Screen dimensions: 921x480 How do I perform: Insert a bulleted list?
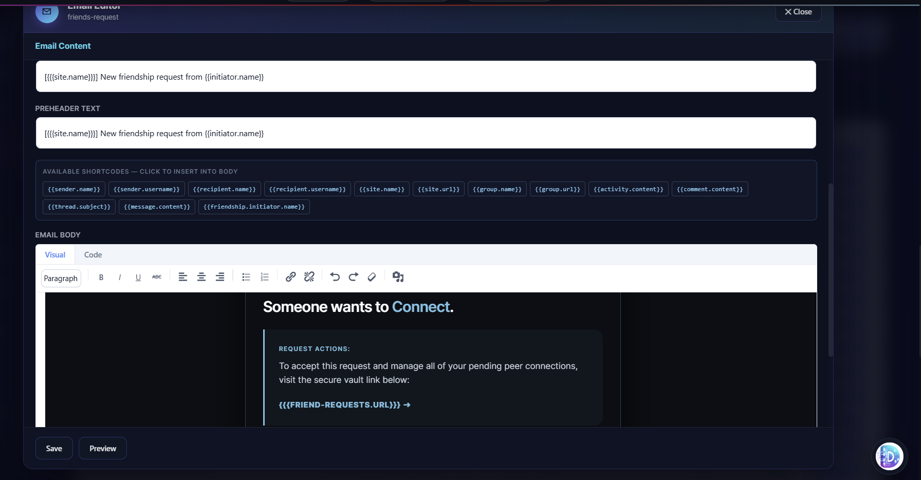click(246, 277)
